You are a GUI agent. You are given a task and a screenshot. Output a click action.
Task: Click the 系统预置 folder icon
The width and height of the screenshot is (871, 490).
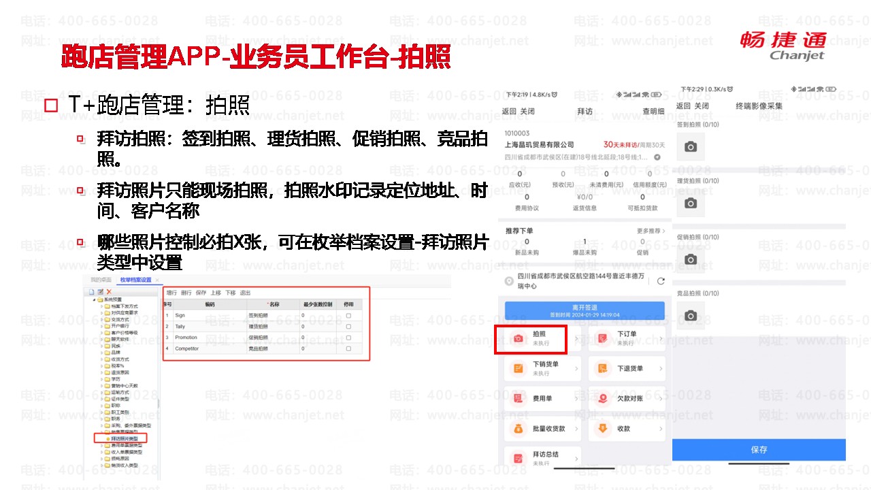point(100,299)
